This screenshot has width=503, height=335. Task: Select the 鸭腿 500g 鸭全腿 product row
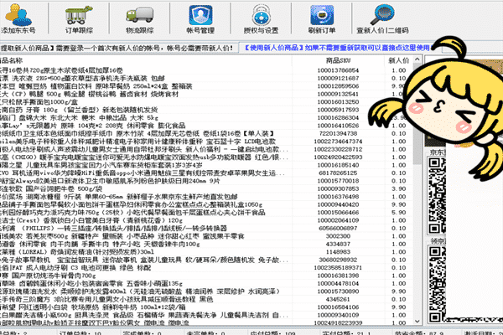205,94
